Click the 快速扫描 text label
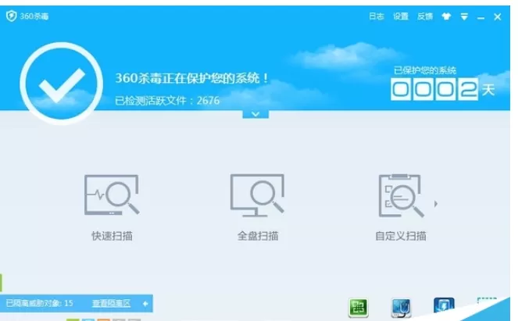Image resolution: width=518 pixels, height=321 pixels. pos(112,236)
